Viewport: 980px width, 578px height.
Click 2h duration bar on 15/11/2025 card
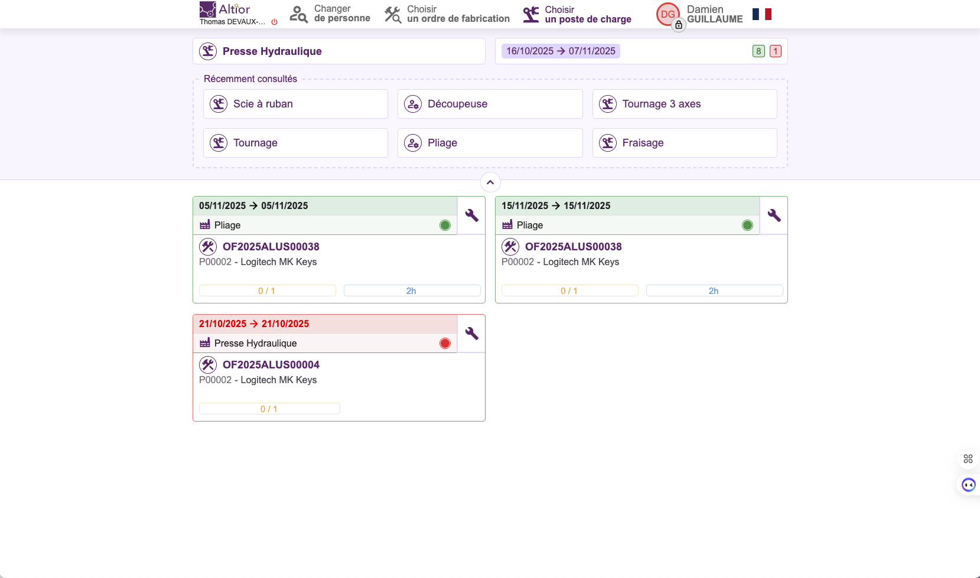[714, 290]
